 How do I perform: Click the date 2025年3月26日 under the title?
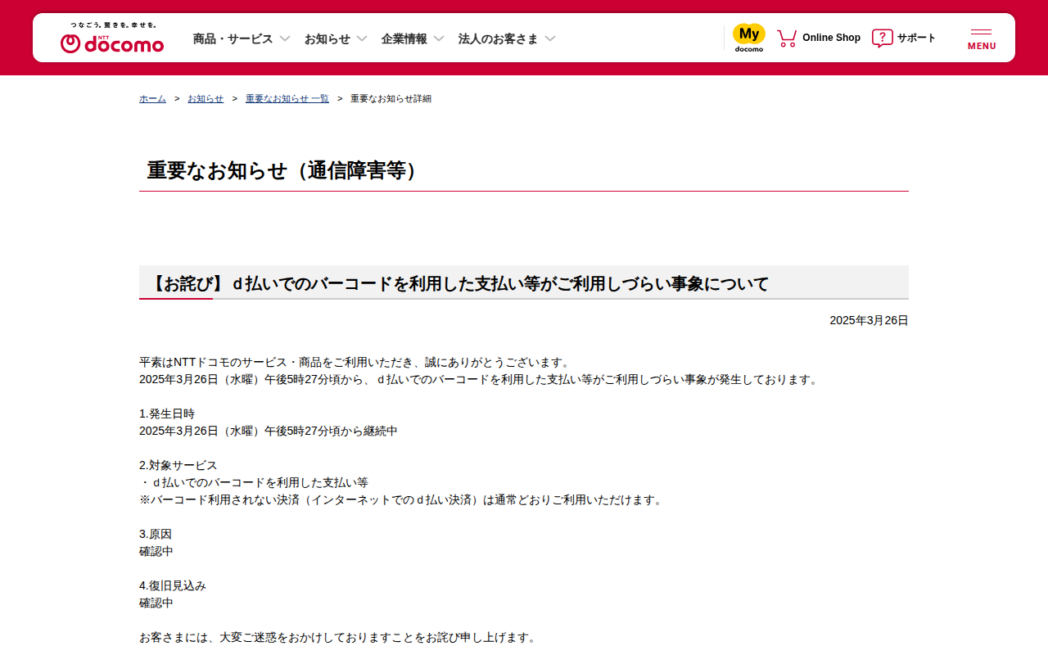click(x=869, y=320)
